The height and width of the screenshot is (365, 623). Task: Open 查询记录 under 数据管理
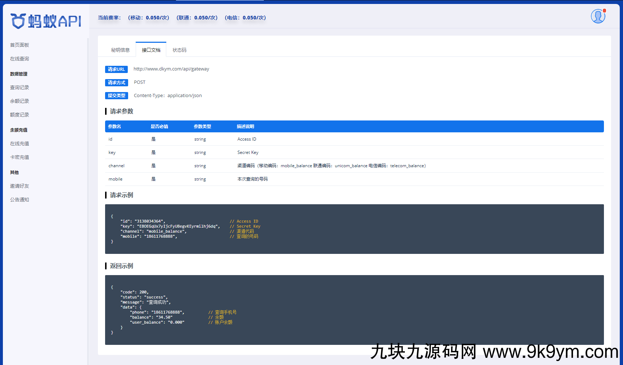tap(19, 87)
